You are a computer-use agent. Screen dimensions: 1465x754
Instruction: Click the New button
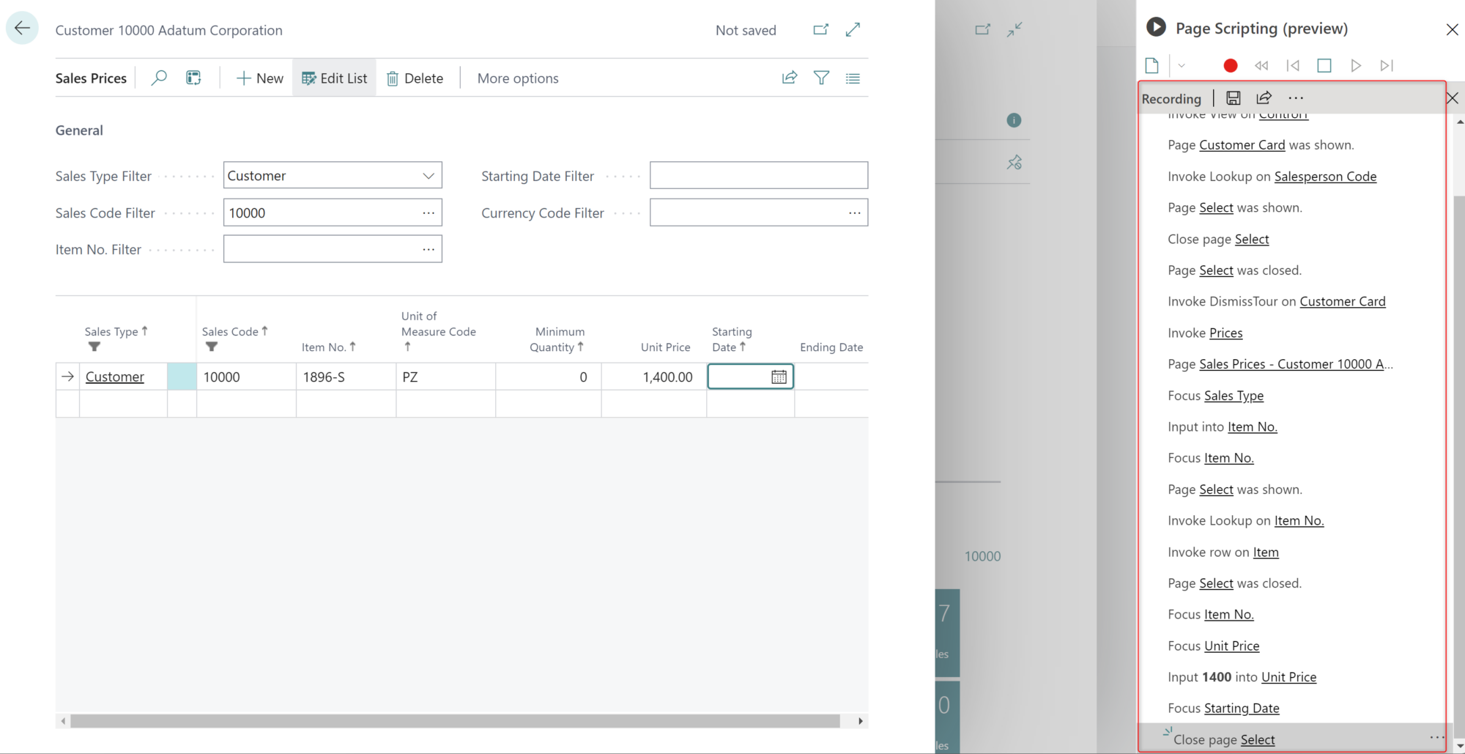click(x=259, y=78)
